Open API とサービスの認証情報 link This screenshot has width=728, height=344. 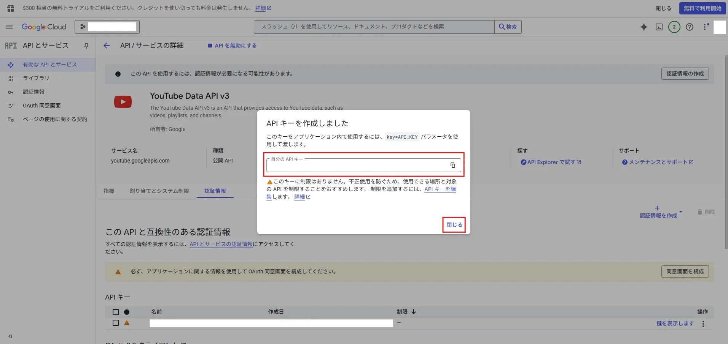pyautogui.click(x=221, y=244)
